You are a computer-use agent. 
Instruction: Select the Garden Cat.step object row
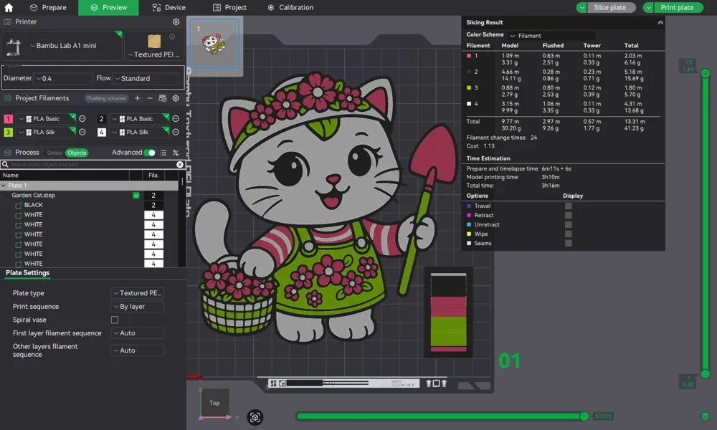pyautogui.click(x=89, y=196)
